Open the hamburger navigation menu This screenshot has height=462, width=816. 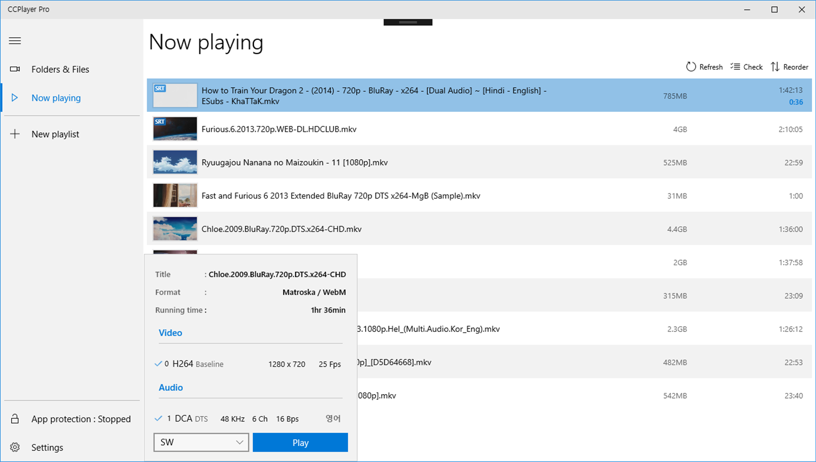pos(15,41)
